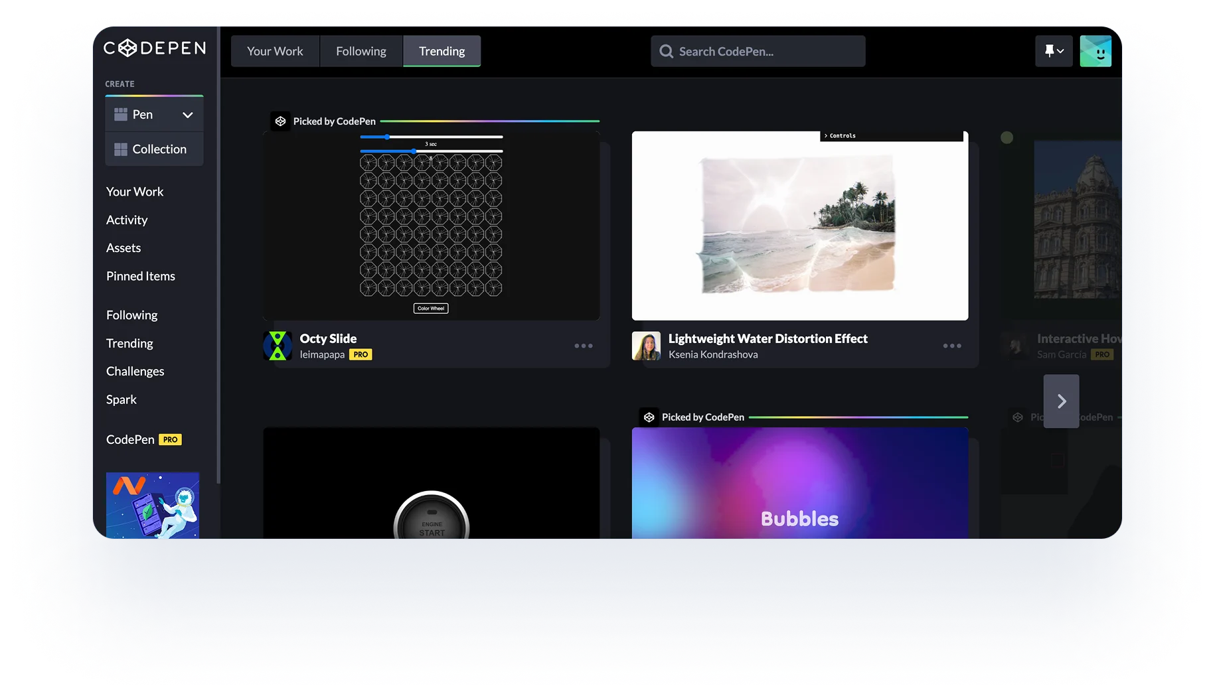Open the Your Work tab
Viewport: 1215px width, 698px height.
click(x=275, y=51)
